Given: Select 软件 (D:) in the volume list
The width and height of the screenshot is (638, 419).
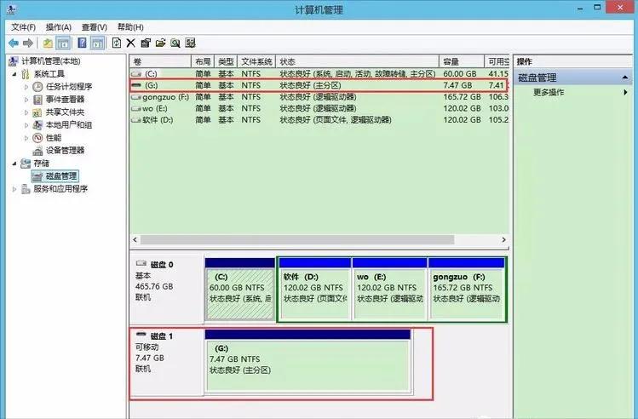Looking at the screenshot, I should pos(319,119).
